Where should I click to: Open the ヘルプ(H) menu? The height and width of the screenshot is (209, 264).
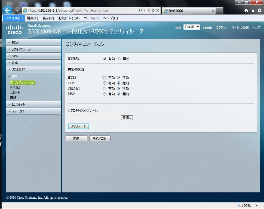(110, 18)
